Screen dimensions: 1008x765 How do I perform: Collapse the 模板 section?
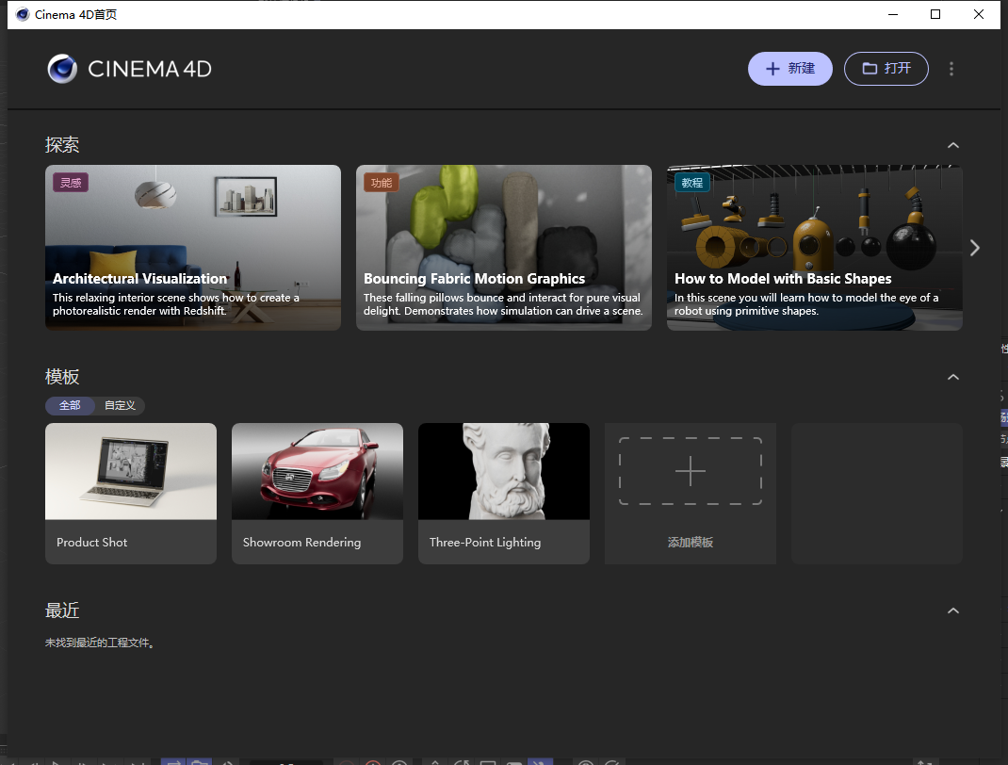point(953,377)
